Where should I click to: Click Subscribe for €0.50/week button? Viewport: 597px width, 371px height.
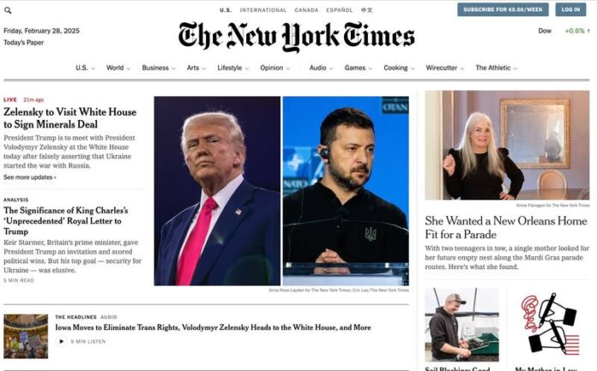tap(503, 9)
